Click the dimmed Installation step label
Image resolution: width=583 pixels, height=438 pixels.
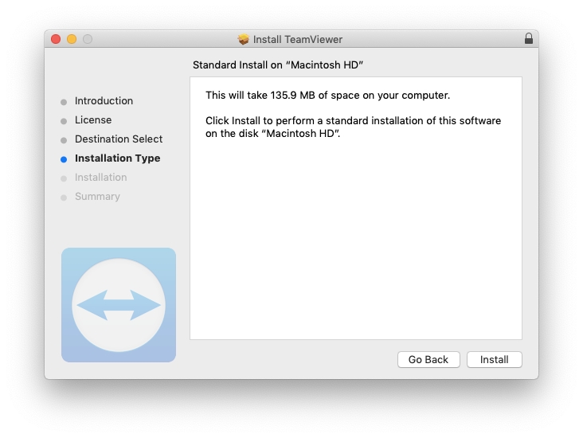click(x=100, y=178)
